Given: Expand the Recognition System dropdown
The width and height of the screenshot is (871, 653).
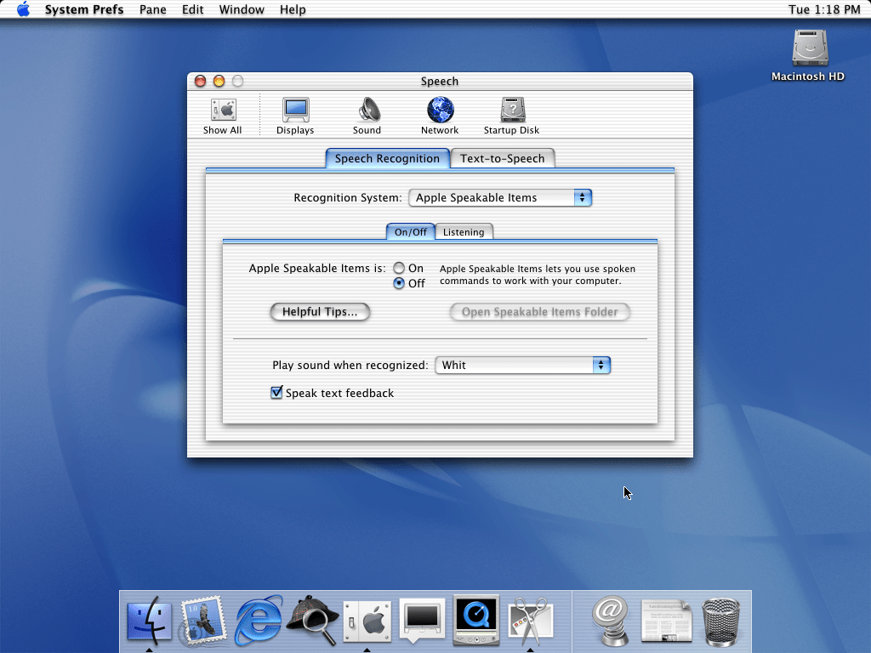Looking at the screenshot, I should pyautogui.click(x=500, y=198).
